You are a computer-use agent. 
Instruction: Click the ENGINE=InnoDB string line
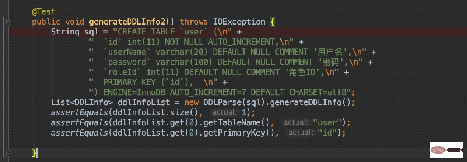coord(221,92)
